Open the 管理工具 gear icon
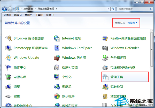Screen dimensions: 155x108 [x=106, y=77]
